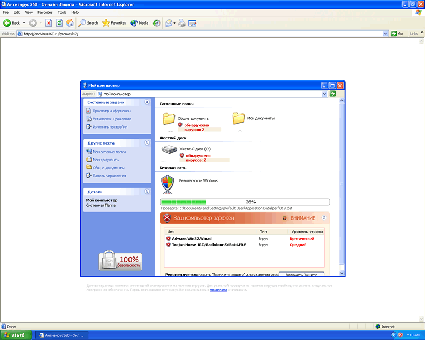Image resolution: width=425 pixels, height=340 pixels.
Task: Collapse the Системные задачи panel
Action: 147,102
